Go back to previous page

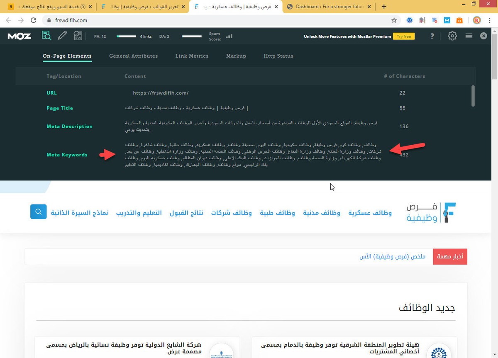pos(9,20)
